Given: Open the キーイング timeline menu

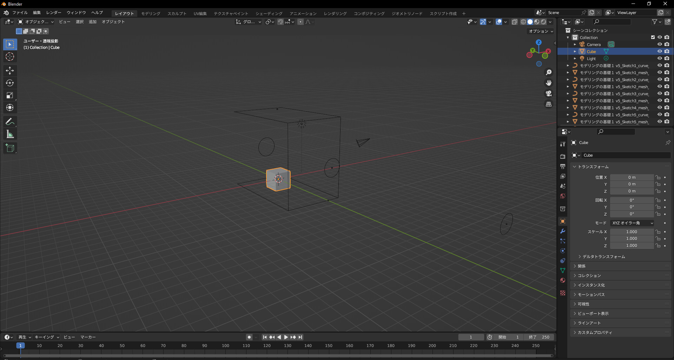Looking at the screenshot, I should tap(47, 337).
